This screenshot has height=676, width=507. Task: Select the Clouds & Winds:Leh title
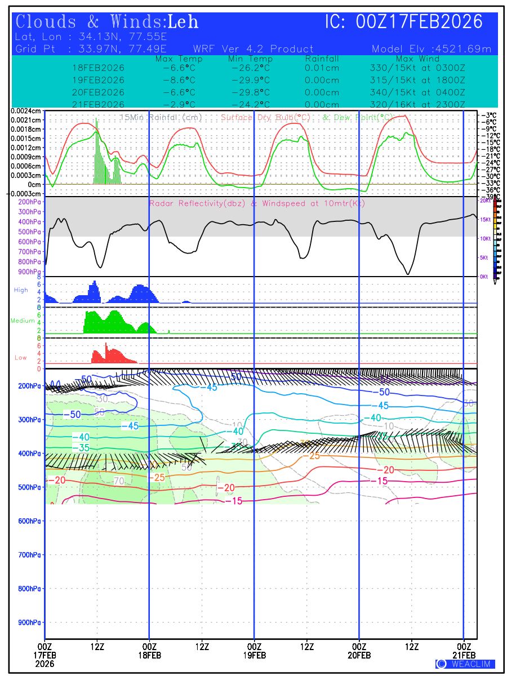107,22
